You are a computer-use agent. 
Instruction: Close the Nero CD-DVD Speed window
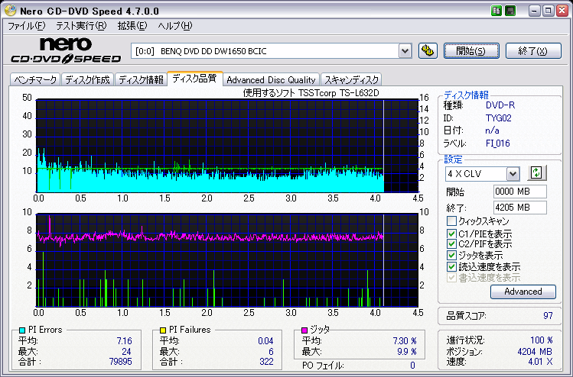(x=562, y=11)
